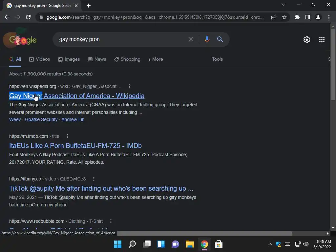
Task: Open File Explorer from the taskbar
Action: point(190,244)
